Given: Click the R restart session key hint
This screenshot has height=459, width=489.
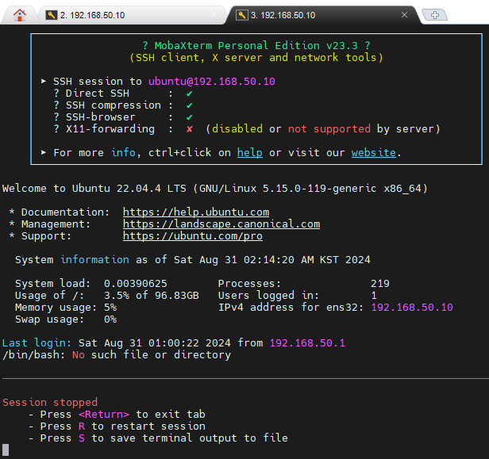Looking at the screenshot, I should coord(82,426).
